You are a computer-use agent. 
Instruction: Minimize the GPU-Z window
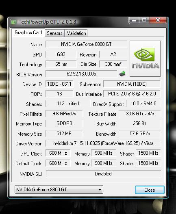[x=134, y=20]
